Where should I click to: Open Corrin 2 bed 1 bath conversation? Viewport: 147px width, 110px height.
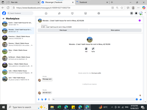(x=18, y=24)
